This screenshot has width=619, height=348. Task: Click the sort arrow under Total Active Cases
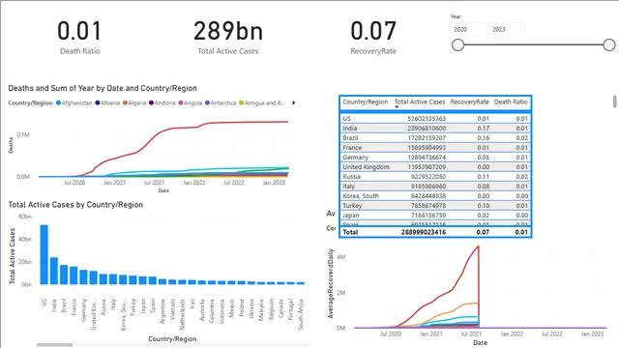click(x=397, y=107)
